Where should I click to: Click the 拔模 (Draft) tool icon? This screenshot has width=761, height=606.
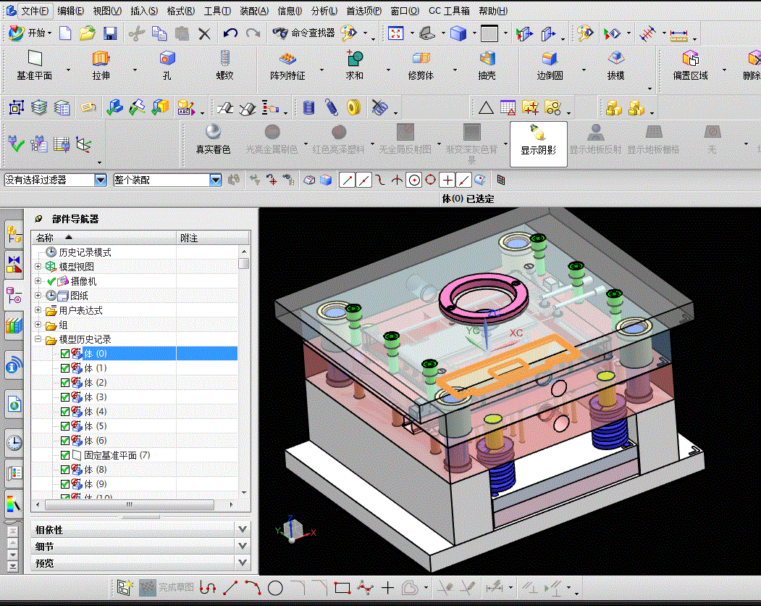pyautogui.click(x=615, y=59)
